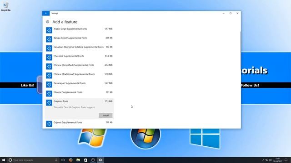Click the 17.3 MB size of Graphics Tools
The image size is (291, 163).
109,101
